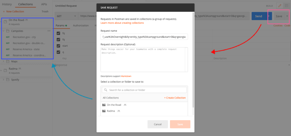291x136 pixels.
Task: Click the On the Road collection icon
Action: [x=5, y=22]
